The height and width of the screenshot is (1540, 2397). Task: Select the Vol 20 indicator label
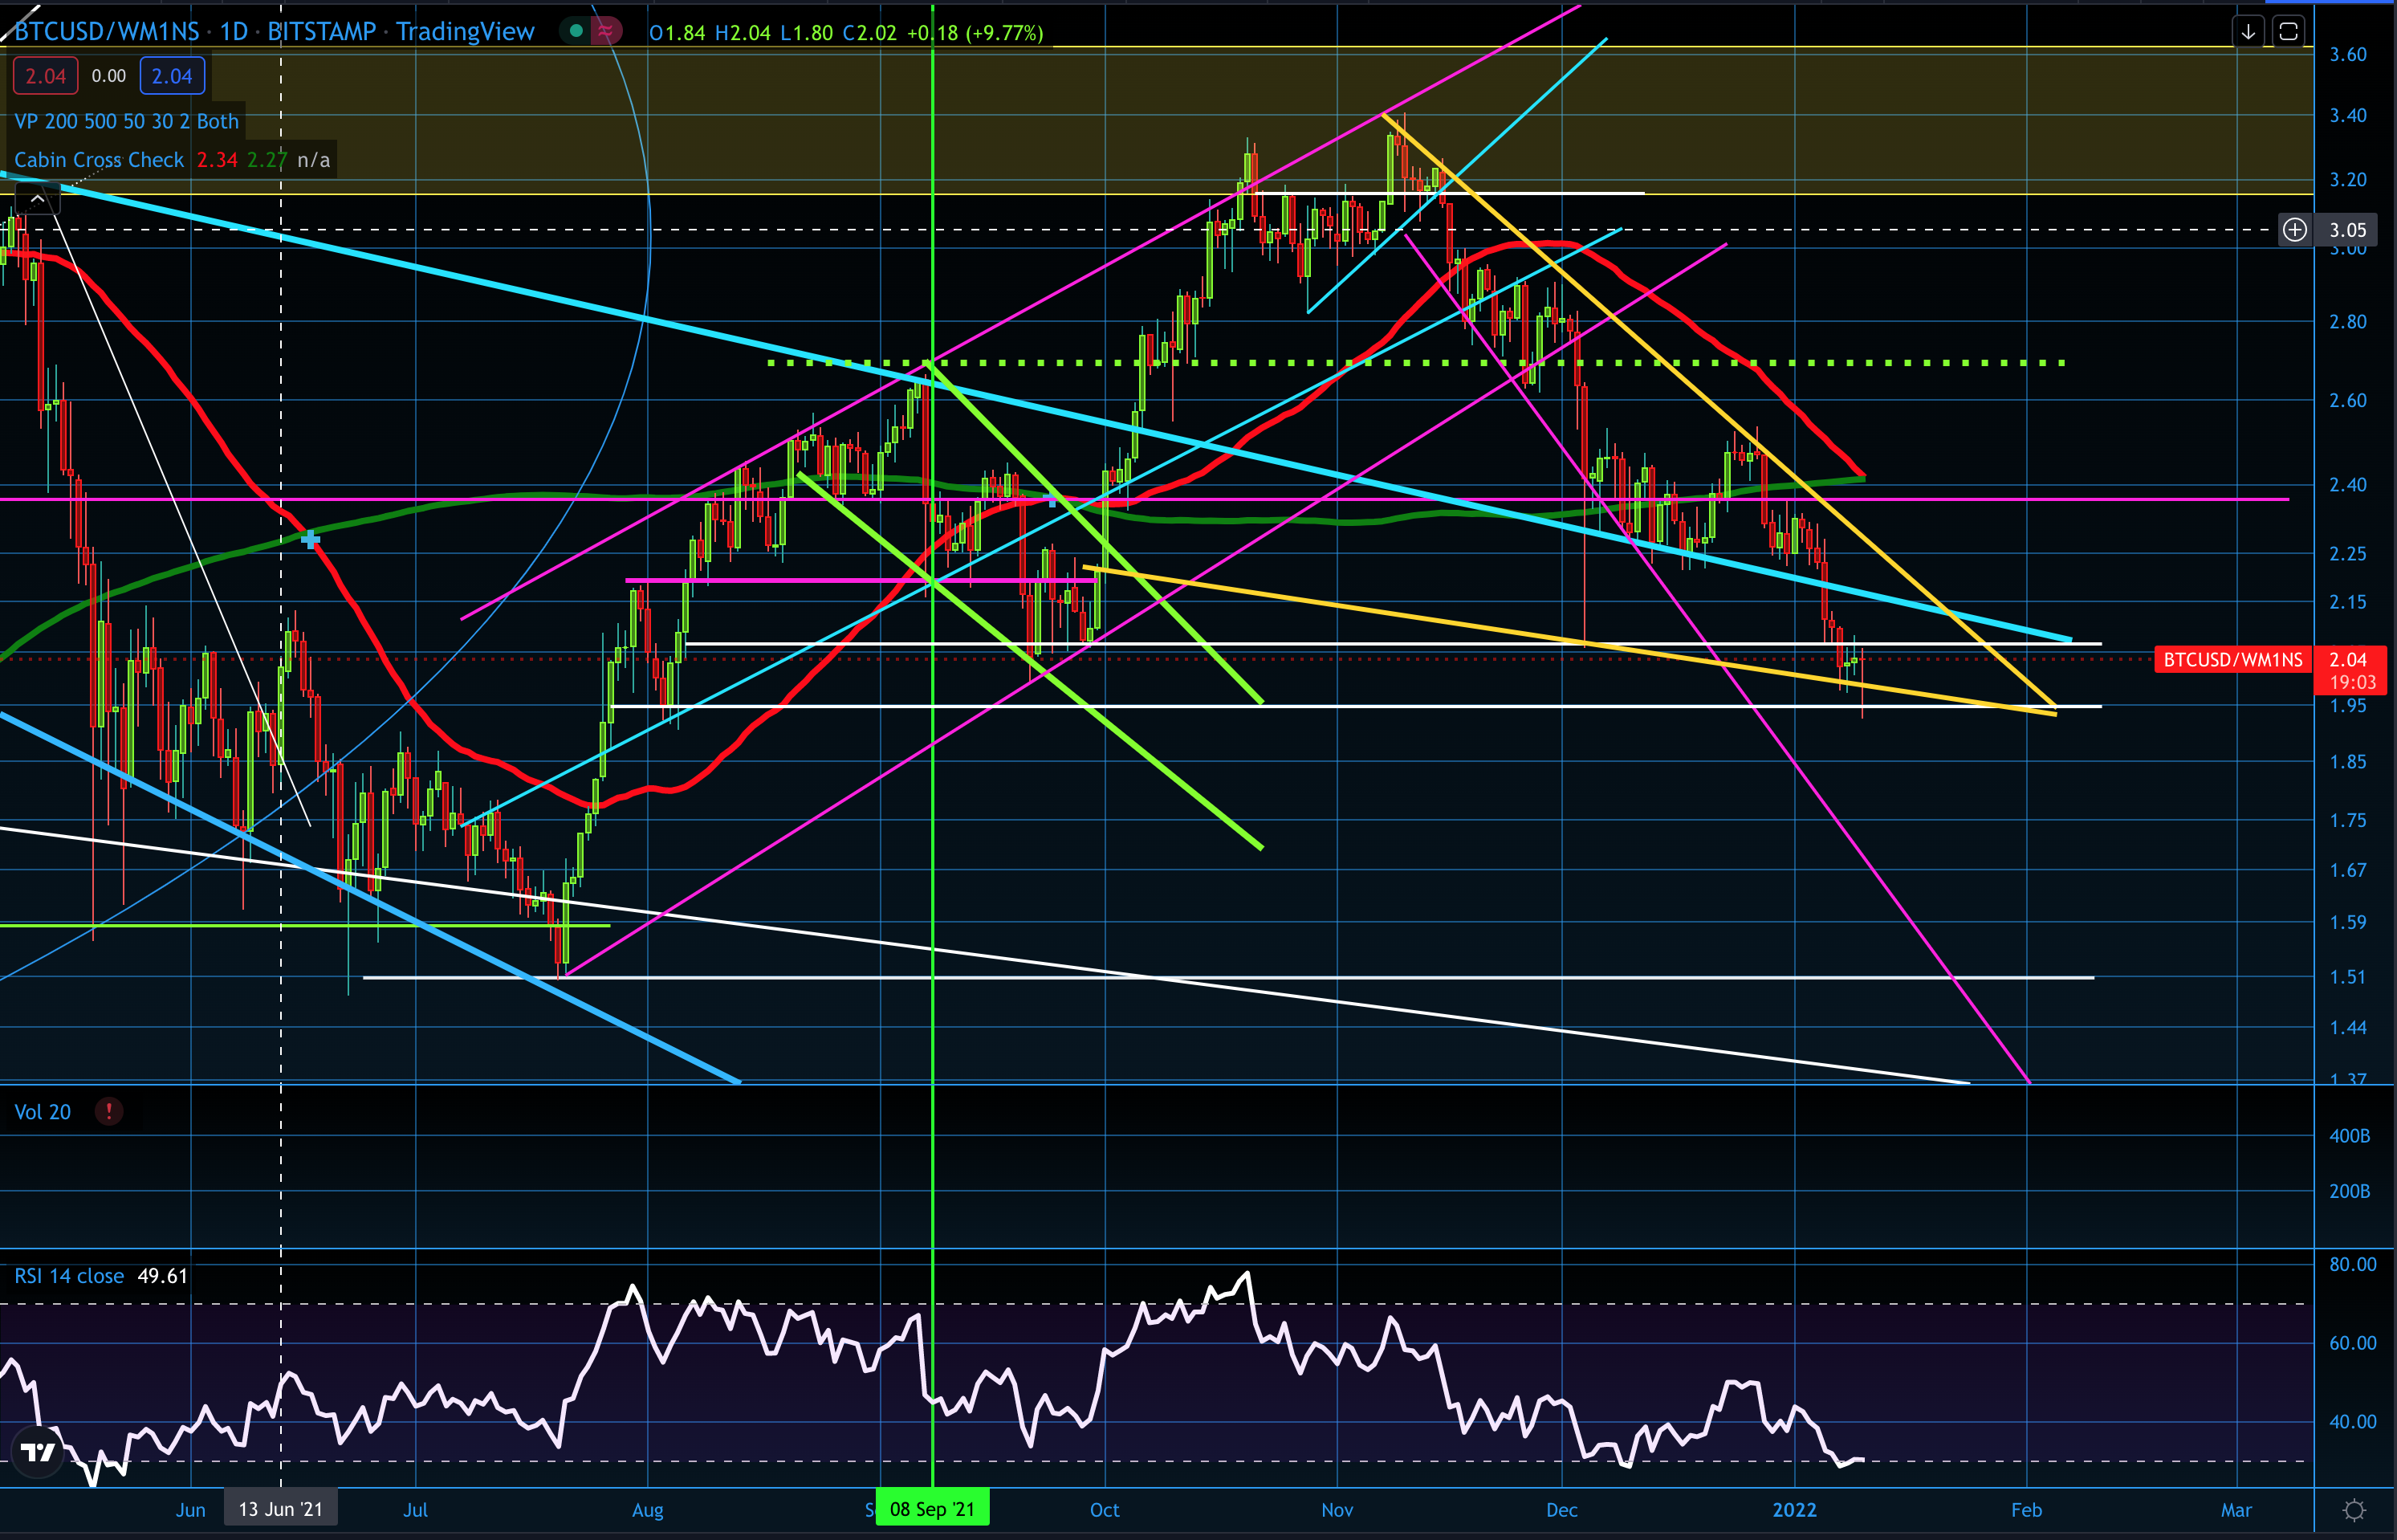pyautogui.click(x=42, y=1112)
